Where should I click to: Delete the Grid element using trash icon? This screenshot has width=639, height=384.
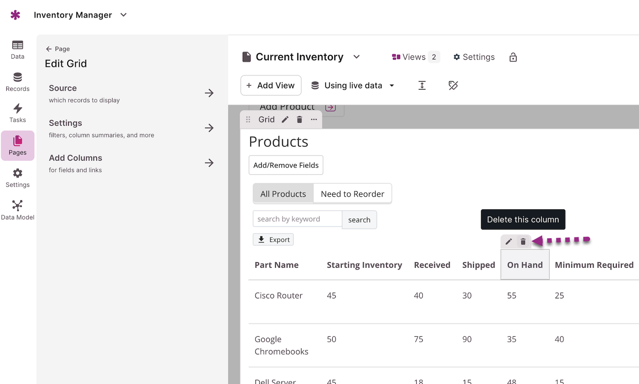click(299, 119)
